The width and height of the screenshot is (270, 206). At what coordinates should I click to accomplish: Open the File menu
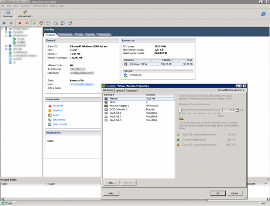click(x=3, y=6)
